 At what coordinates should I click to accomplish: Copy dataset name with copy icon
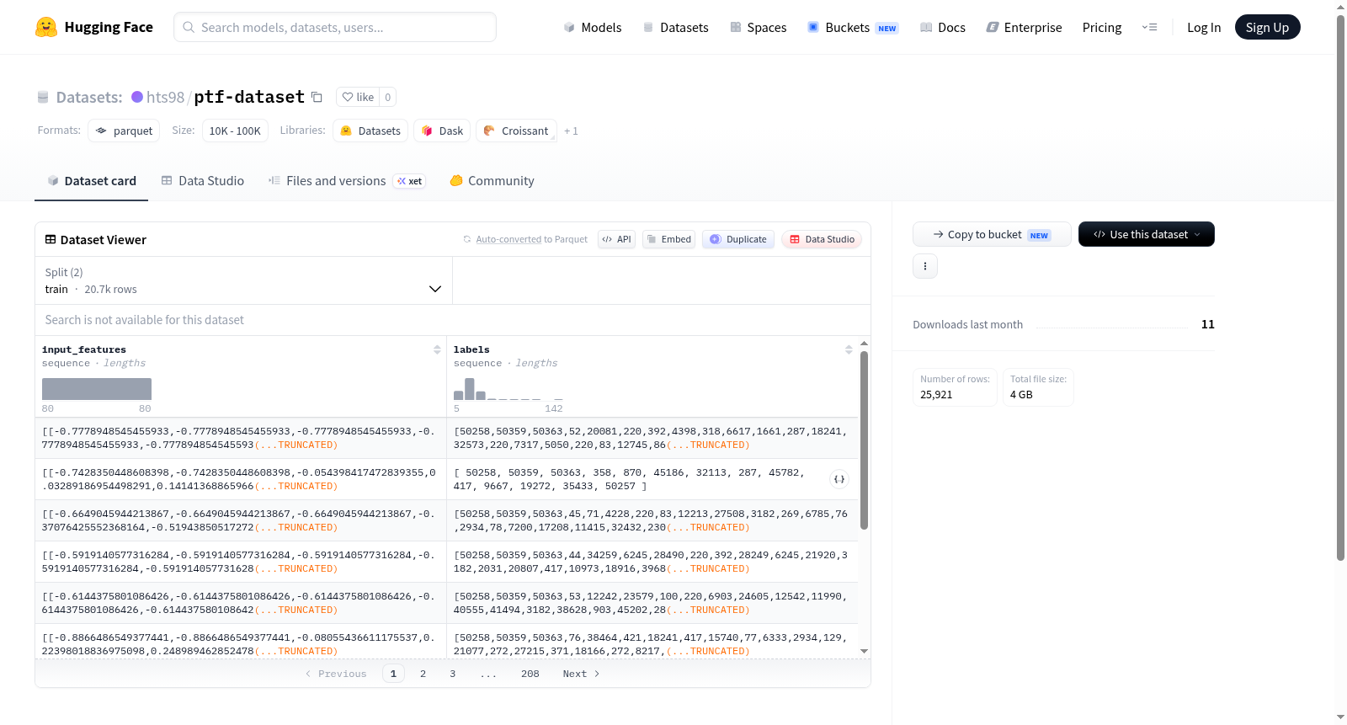pos(317,97)
